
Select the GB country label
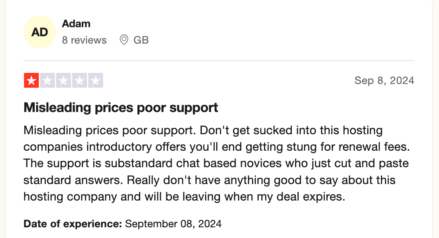coord(141,40)
